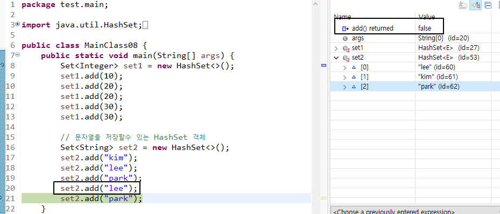The width and height of the screenshot is (500, 214).
Task: Click the args local variable icon
Action: [x=345, y=39]
